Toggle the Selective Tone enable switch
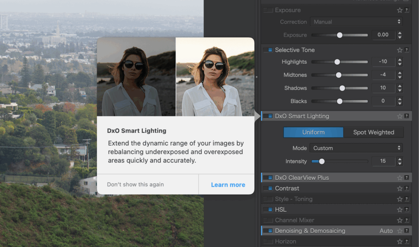Viewport: 419px width, 247px height. 268,50
